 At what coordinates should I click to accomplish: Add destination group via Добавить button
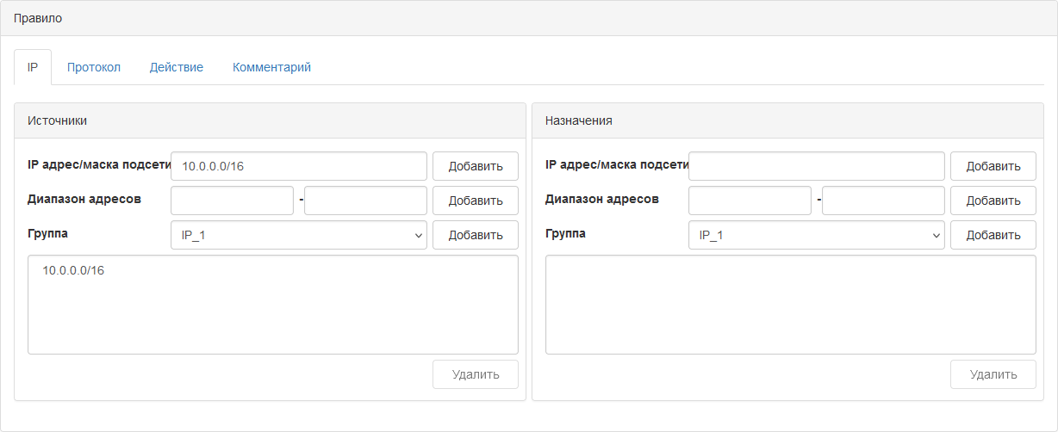click(x=993, y=235)
